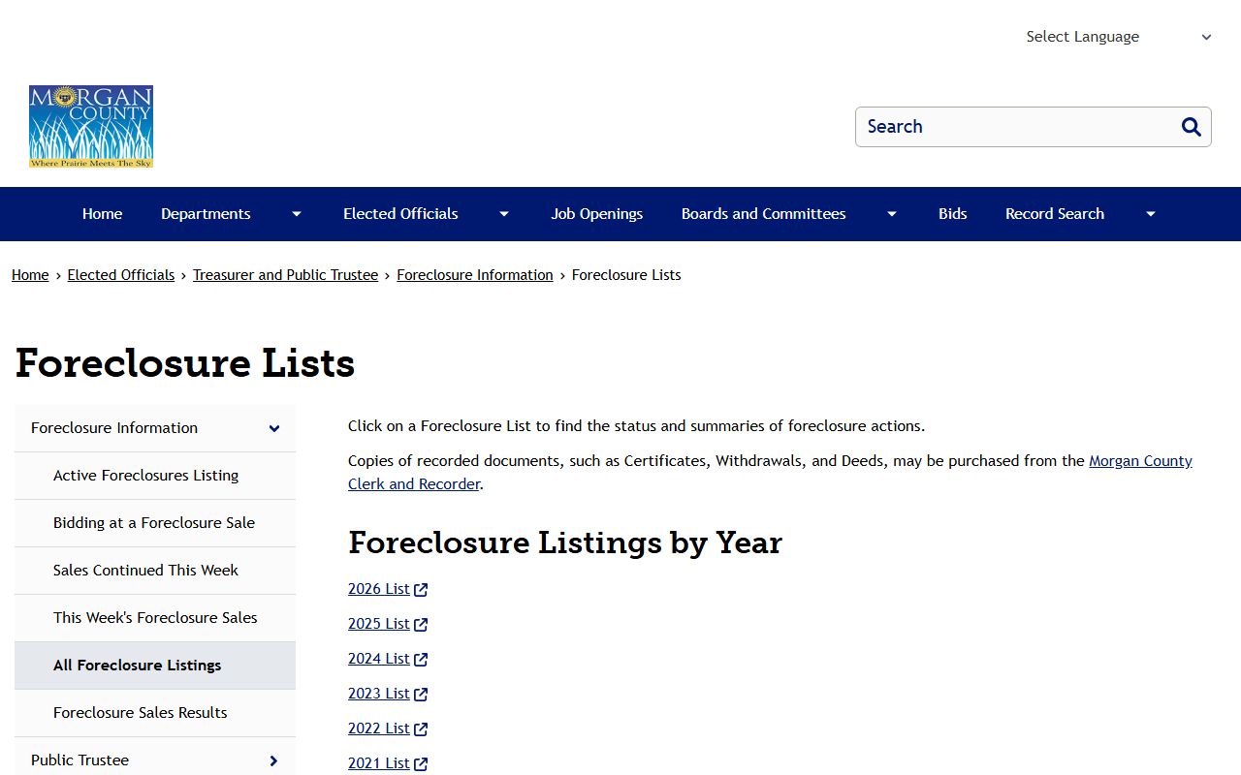Open the 2025 List link
1241x775 pixels.
click(x=379, y=624)
